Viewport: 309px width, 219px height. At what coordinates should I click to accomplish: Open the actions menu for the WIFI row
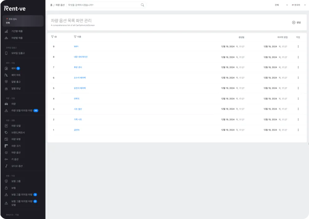tap(298, 47)
